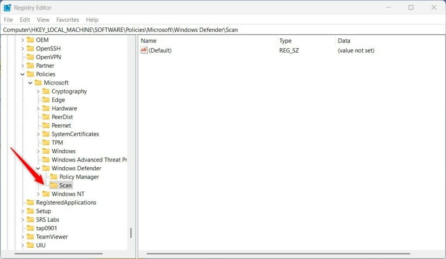Image resolution: width=446 pixels, height=259 pixels.
Task: Click the tree pane horizontal scrollbar
Action: point(59,253)
